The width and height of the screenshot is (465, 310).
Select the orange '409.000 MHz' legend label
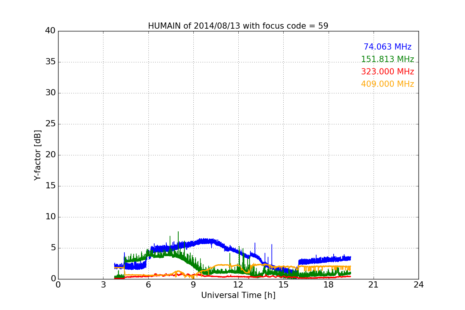click(387, 84)
